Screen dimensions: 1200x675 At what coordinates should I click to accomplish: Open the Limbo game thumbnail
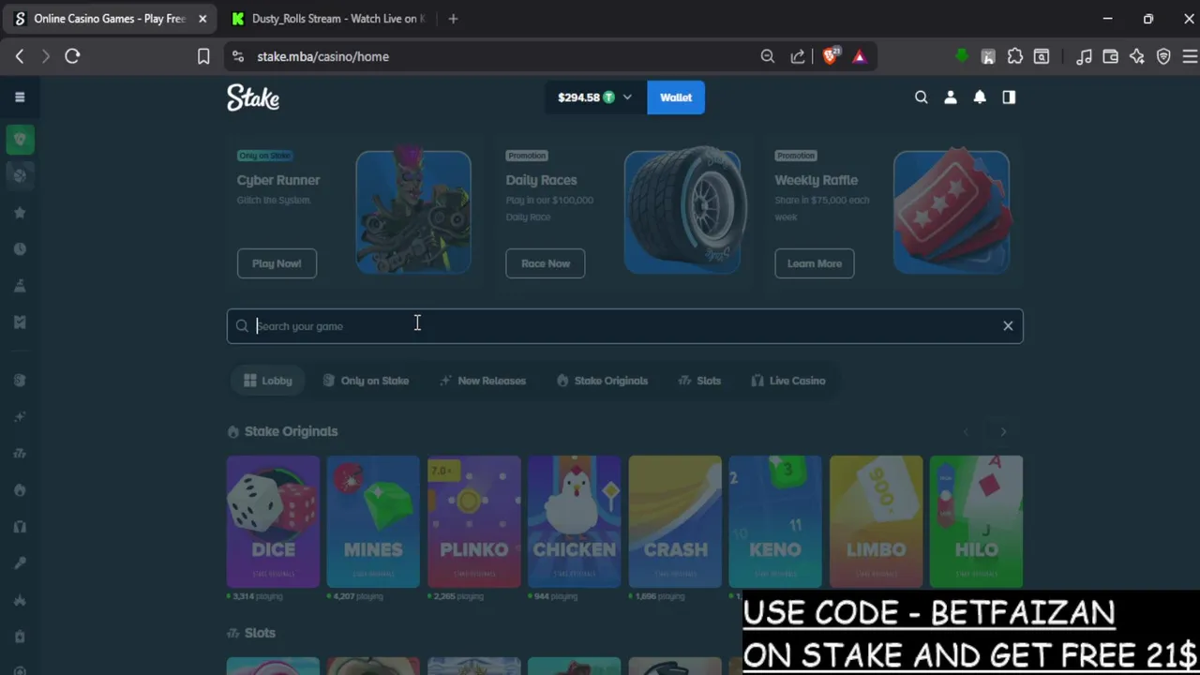pos(877,522)
